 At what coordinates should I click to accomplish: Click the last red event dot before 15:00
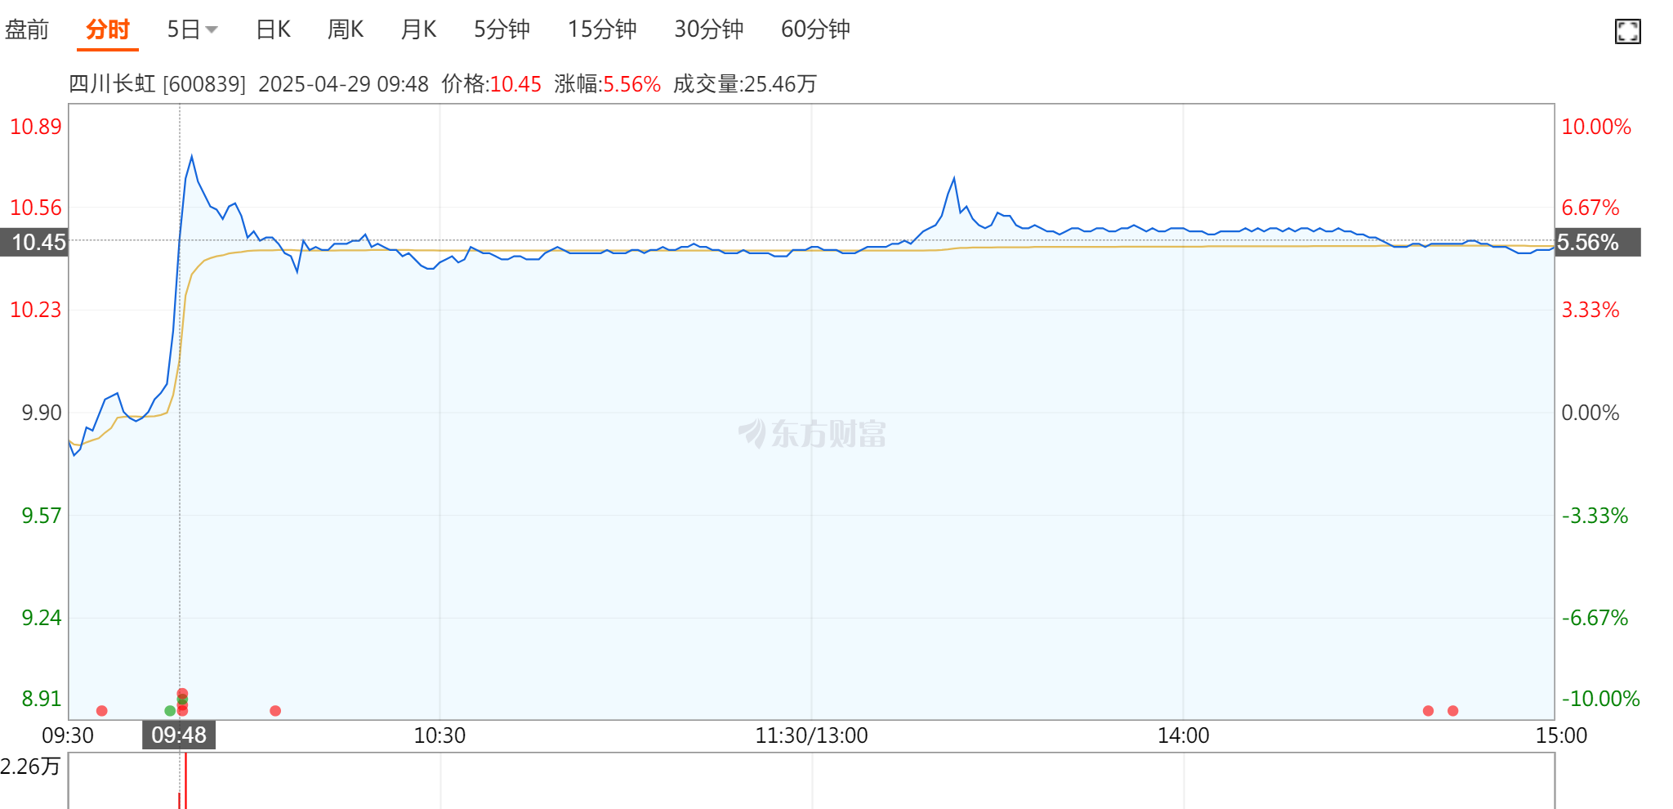pos(1452,710)
